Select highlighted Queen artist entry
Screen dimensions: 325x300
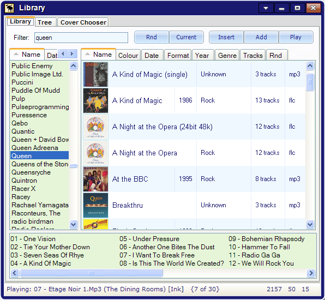coord(39,156)
